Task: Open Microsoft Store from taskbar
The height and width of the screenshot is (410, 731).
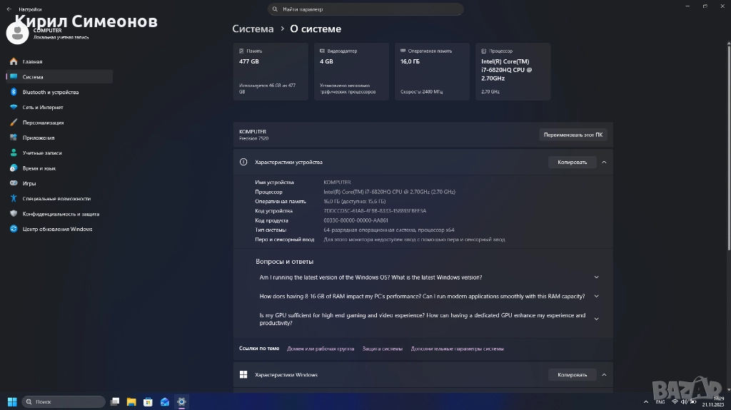Action: tap(148, 401)
